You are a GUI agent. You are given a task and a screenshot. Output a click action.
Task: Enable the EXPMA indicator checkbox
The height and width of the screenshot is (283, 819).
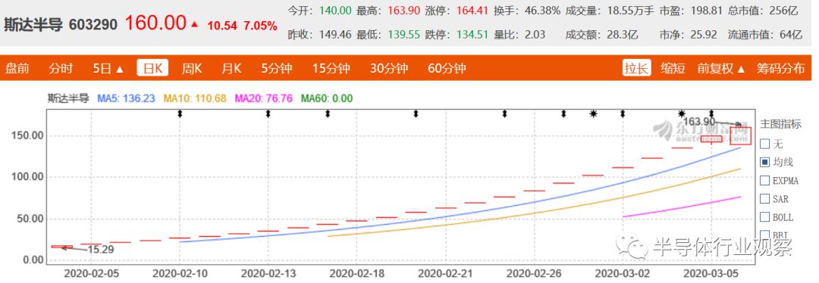click(764, 180)
